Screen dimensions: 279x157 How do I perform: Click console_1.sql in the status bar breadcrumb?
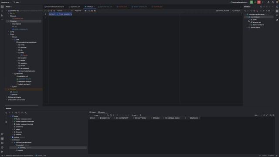[41, 156]
